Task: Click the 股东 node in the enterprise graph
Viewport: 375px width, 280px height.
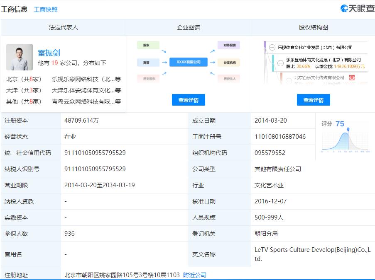Action: 148,45
